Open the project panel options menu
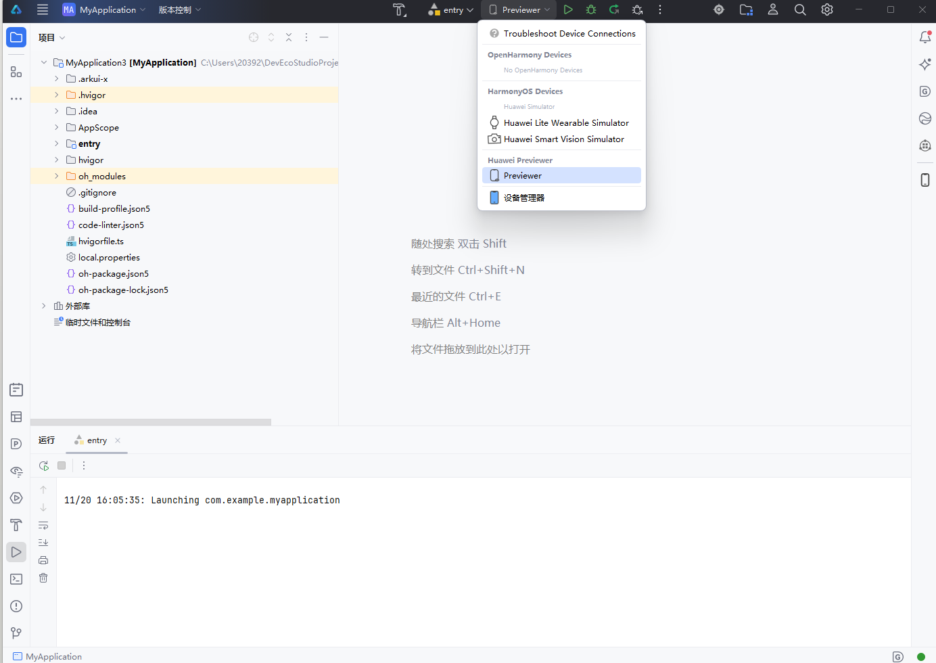The image size is (936, 663). pyautogui.click(x=306, y=37)
